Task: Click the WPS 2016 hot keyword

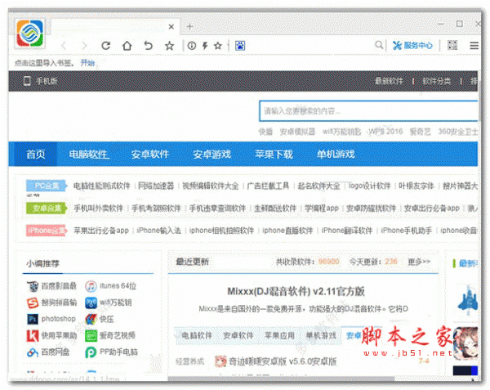Action: (385, 132)
